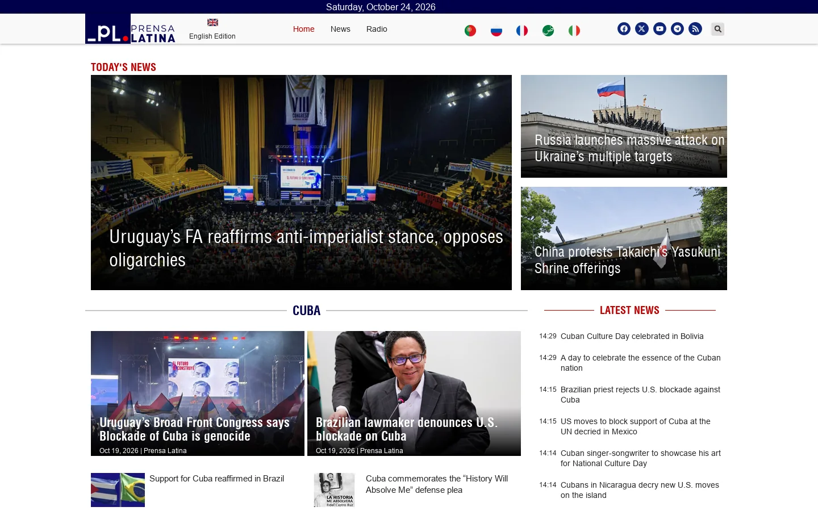Select the UK flag English Edition icon
The height and width of the screenshot is (511, 818).
[212, 23]
